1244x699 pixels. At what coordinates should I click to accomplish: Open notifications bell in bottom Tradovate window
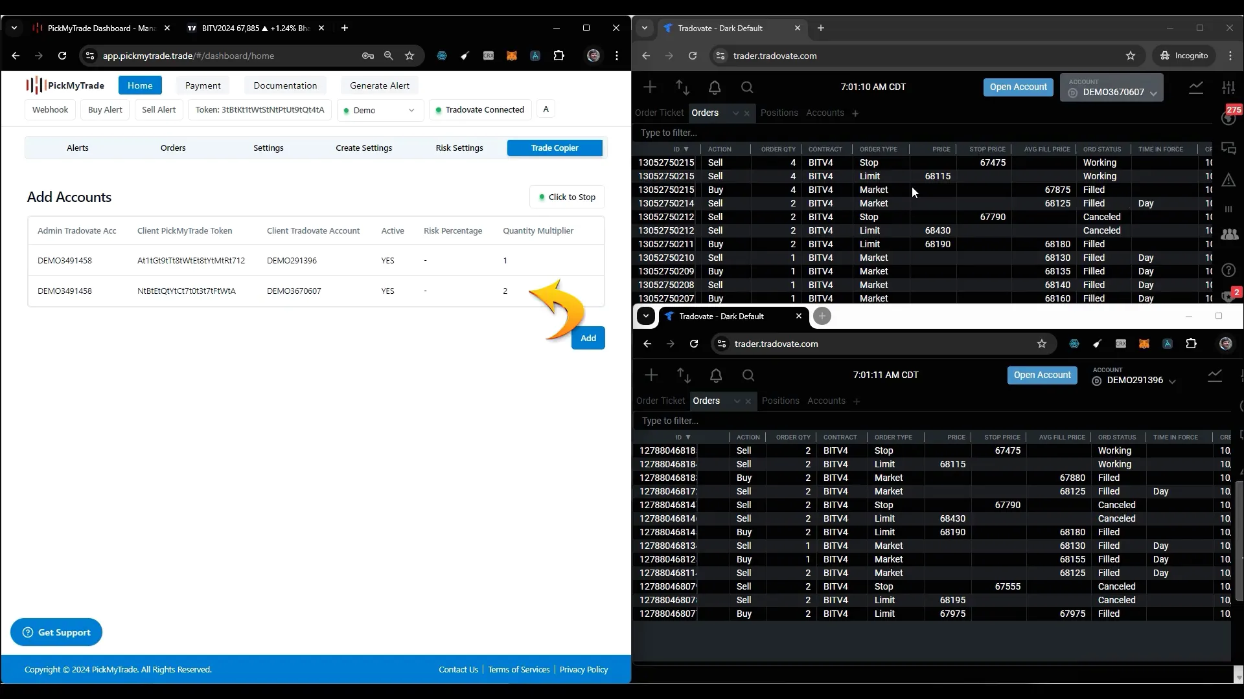[x=716, y=375]
